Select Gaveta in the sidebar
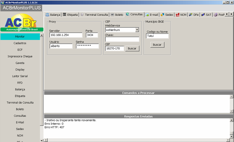Viewport: 234px width, 142px height. tap(20, 63)
